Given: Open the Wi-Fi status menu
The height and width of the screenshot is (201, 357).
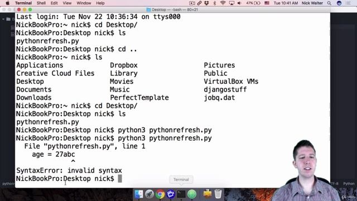Looking at the screenshot, I should 223,3.
